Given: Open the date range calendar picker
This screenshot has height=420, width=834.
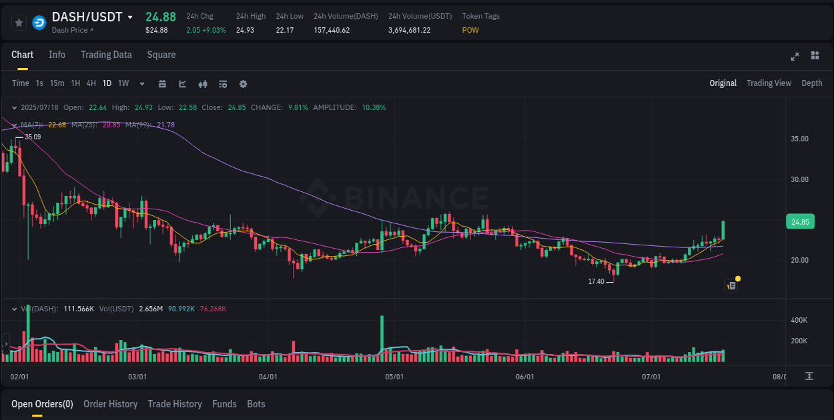Looking at the screenshot, I should (162, 84).
